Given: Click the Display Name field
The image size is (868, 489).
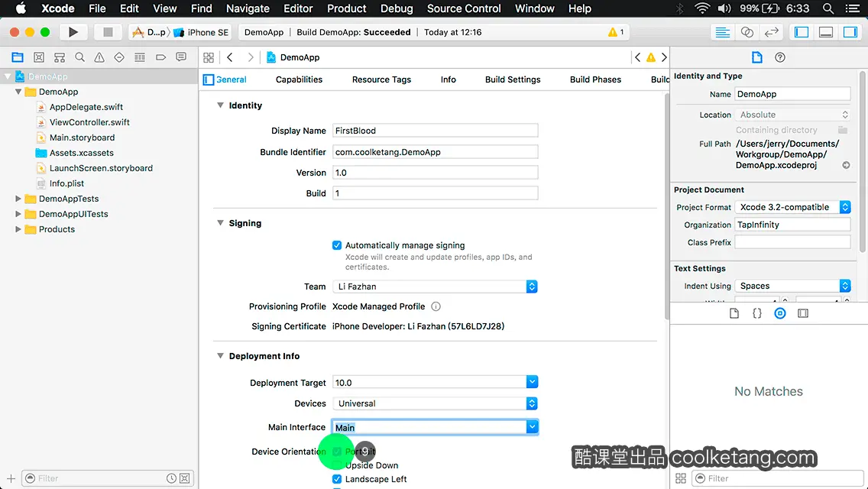Looking at the screenshot, I should coord(435,131).
